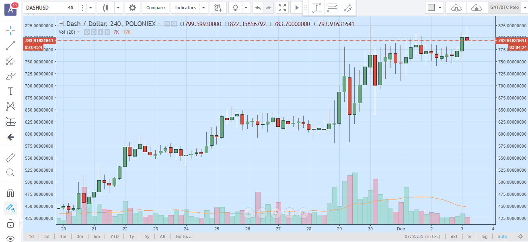This screenshot has height=242, width=528.
Task: Open the measure ruler tool
Action: (x=10, y=157)
